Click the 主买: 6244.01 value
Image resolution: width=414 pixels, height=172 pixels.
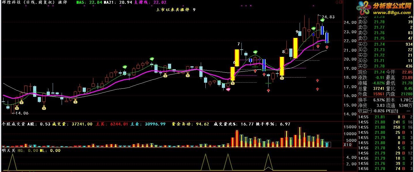112,124
